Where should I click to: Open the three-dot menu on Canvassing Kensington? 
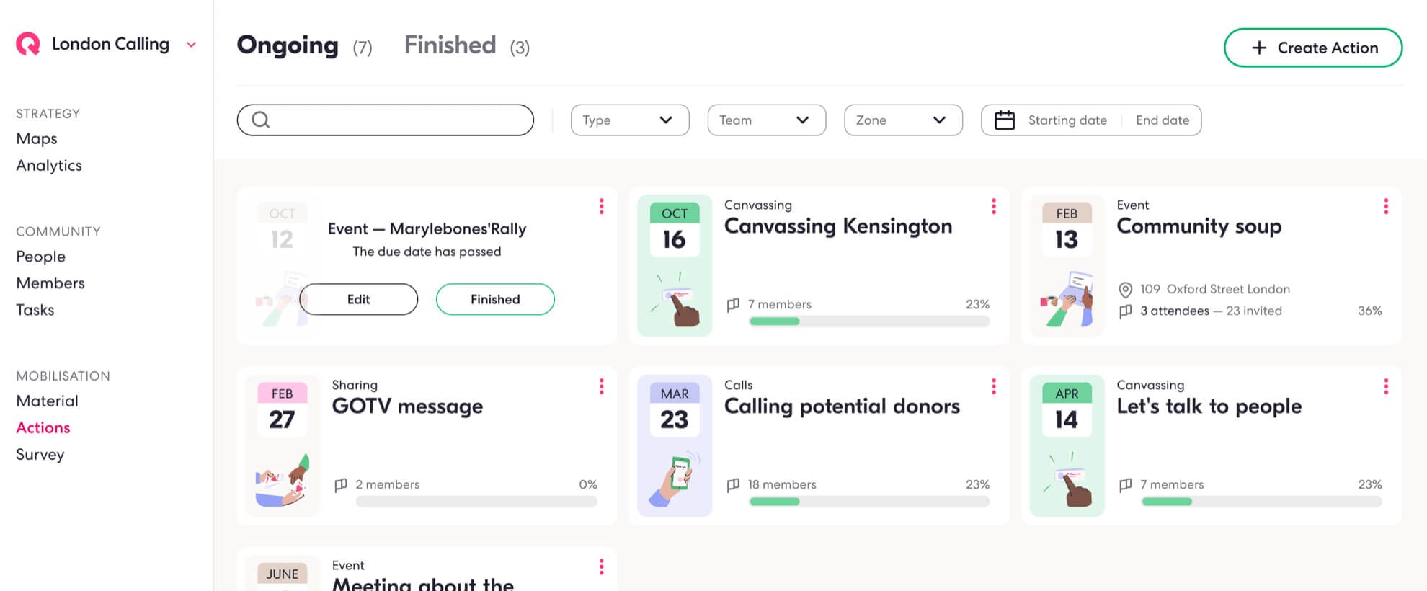tap(993, 206)
